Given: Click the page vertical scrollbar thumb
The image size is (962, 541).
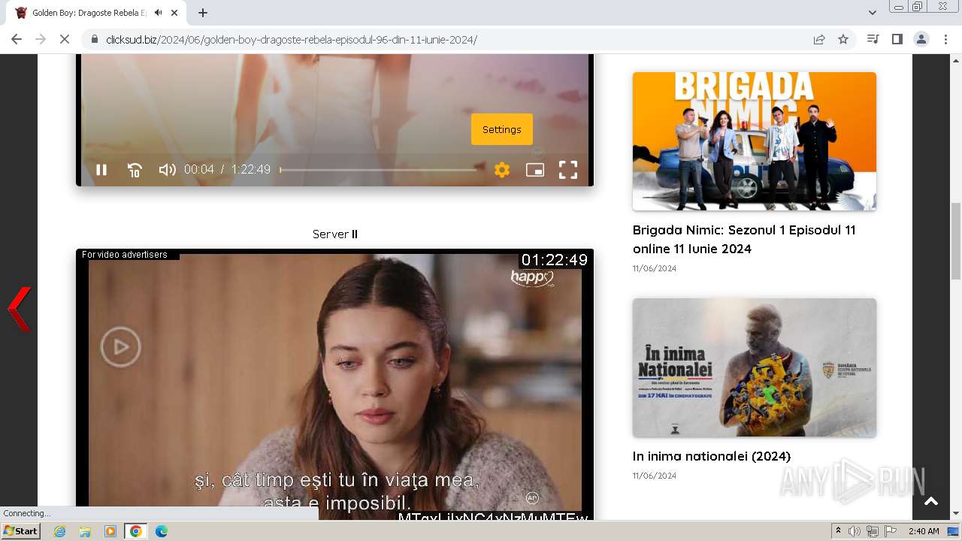Looking at the screenshot, I should 956,240.
